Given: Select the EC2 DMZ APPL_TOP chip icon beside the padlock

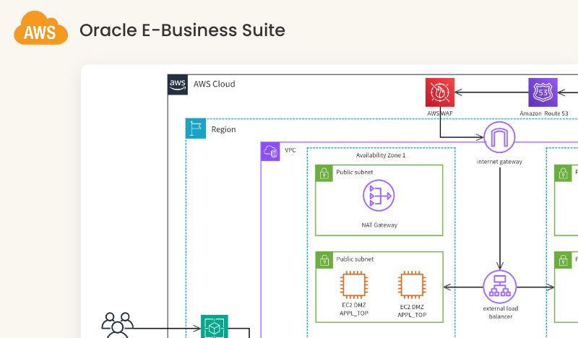Looking at the screenshot, I should [354, 285].
